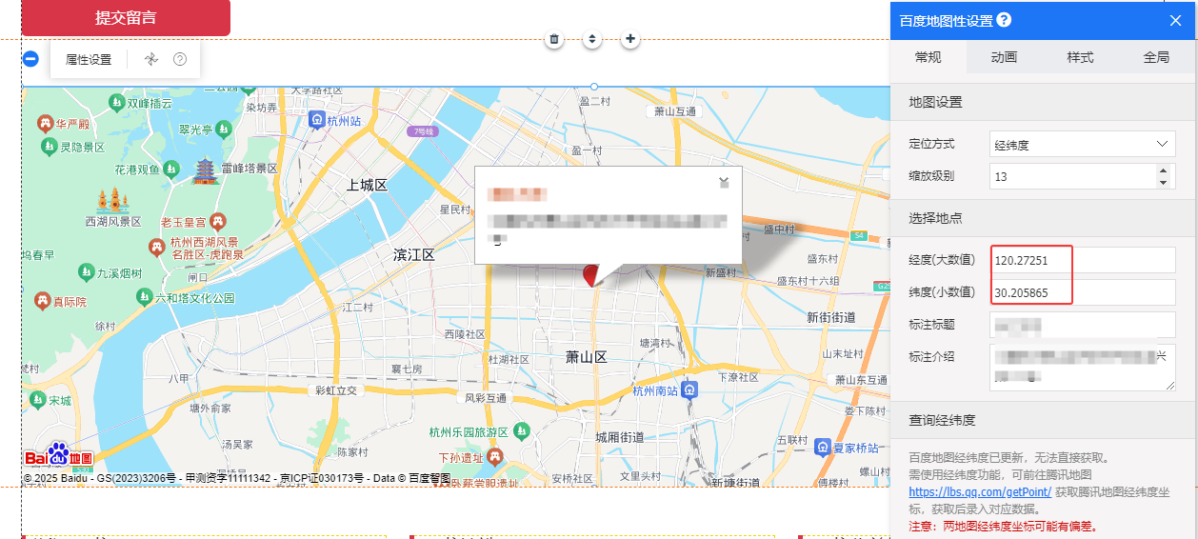
Task: Switch to the 全局 tab
Action: 1157,57
